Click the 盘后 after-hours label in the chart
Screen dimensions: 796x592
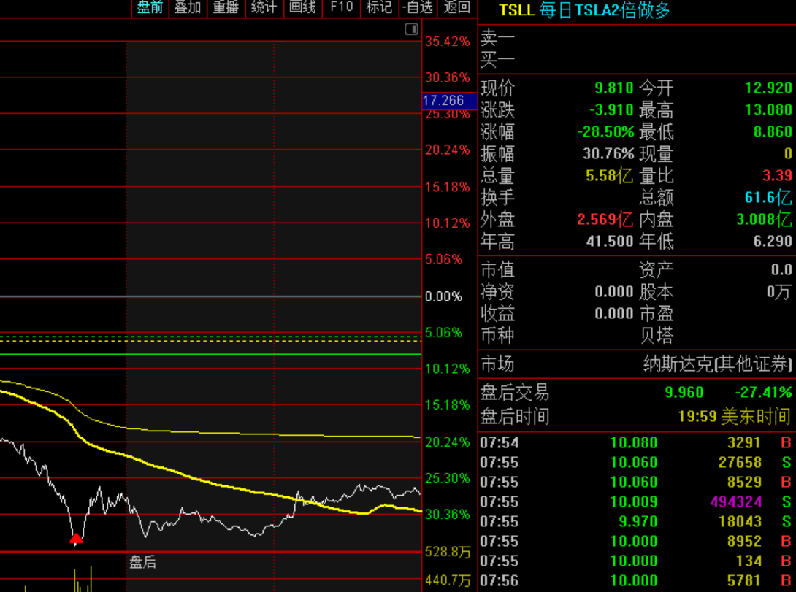point(142,562)
